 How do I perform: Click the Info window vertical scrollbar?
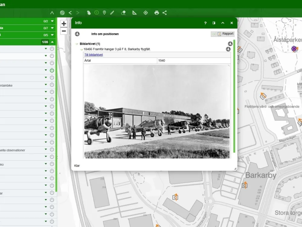(x=234, y=96)
